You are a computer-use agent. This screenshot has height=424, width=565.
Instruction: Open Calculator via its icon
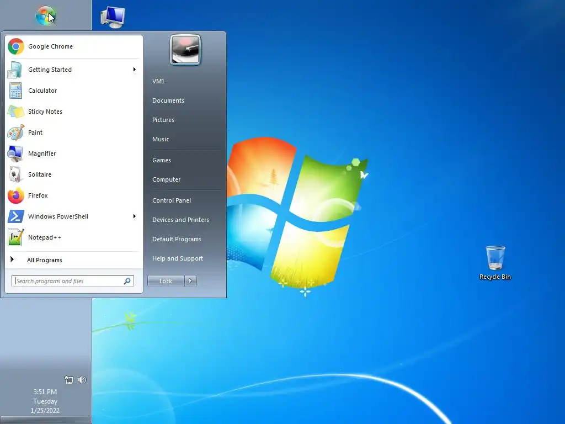coord(15,91)
